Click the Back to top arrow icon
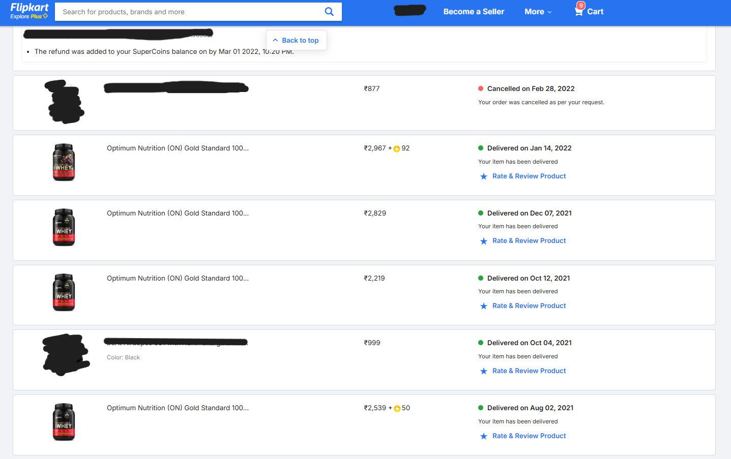Screen dimensions: 731x459 pos(275,40)
